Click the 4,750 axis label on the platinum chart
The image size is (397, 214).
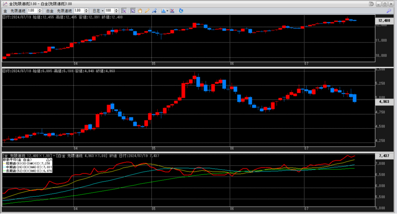(380, 112)
